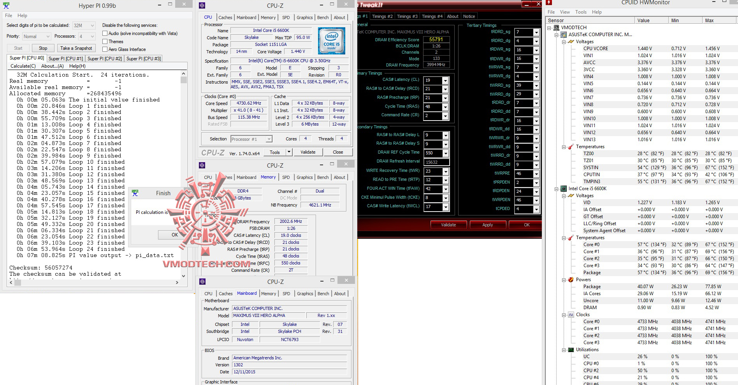
Task: Click the Value column header in HWMonitor
Action: pos(651,20)
